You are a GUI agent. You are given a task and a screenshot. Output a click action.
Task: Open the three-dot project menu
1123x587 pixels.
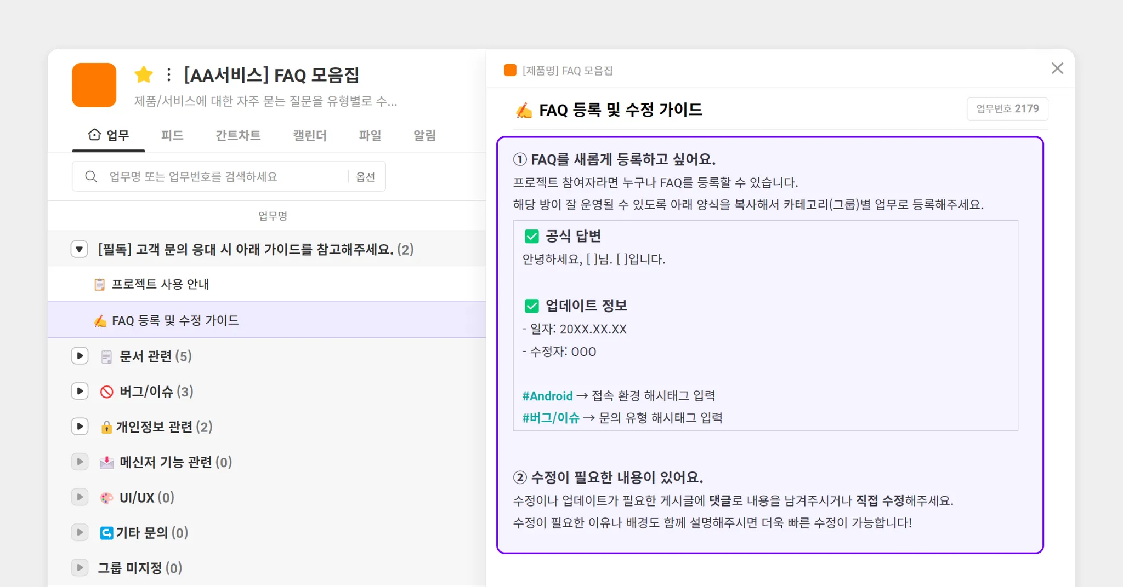(x=169, y=74)
